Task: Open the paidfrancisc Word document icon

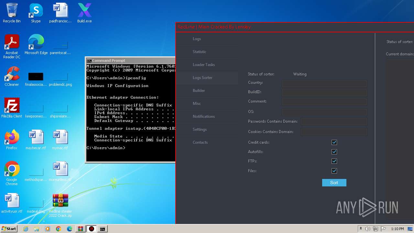Action: (60, 13)
